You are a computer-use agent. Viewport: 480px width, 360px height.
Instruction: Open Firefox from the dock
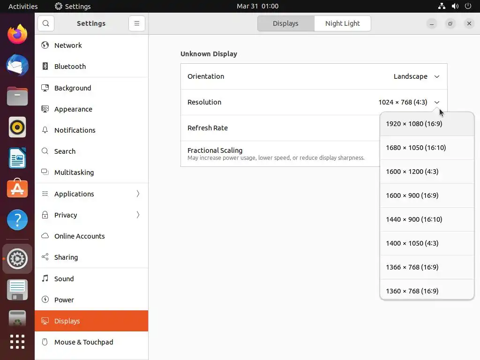(17, 35)
